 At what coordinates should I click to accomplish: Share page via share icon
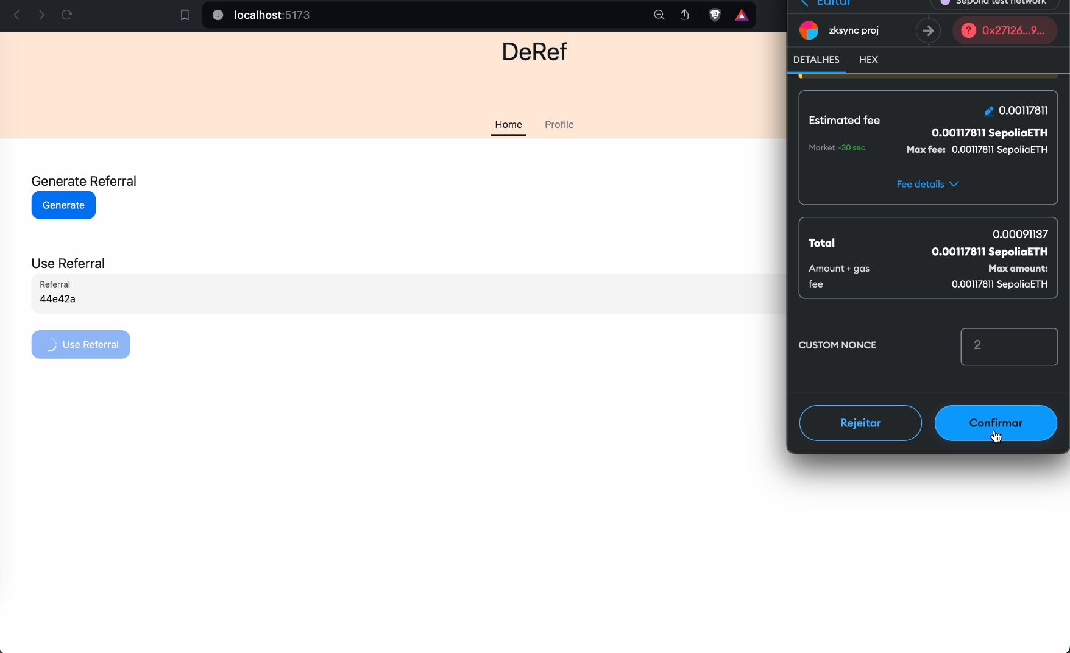point(684,15)
